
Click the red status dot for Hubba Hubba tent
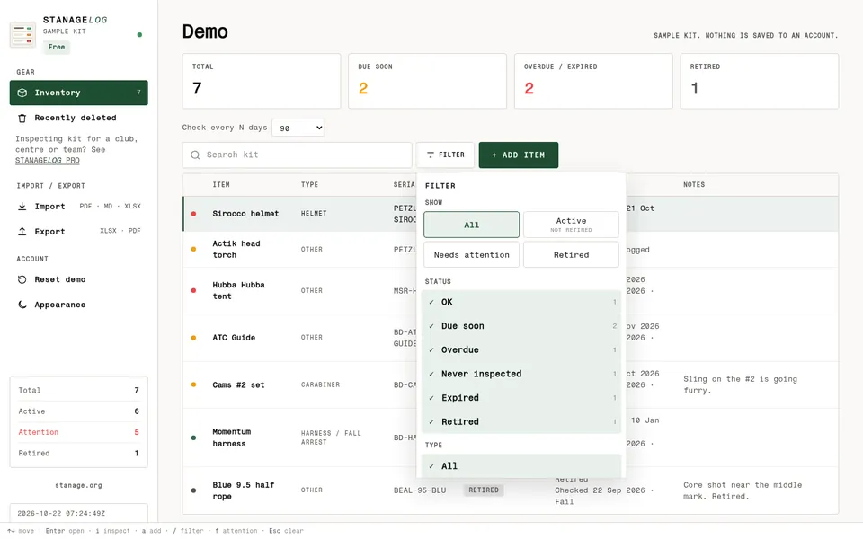tap(194, 290)
